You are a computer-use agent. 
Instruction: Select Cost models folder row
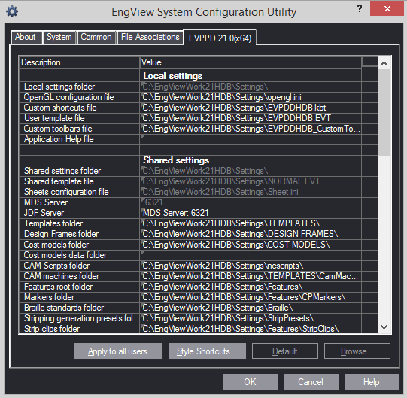(190, 245)
